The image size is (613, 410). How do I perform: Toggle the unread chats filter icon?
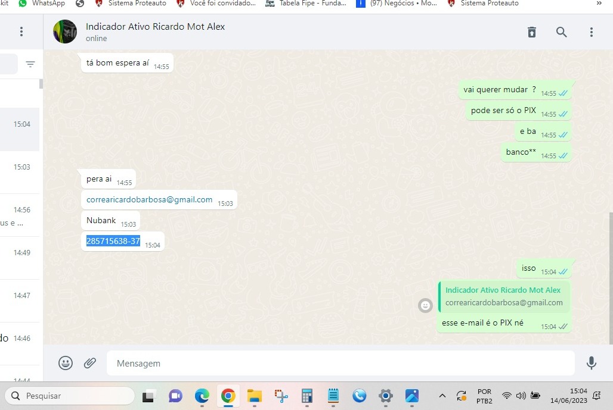(30, 64)
